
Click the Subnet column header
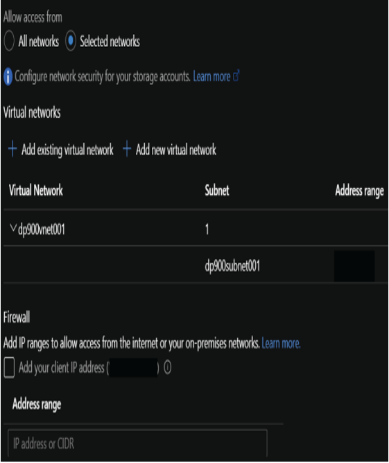pyautogui.click(x=217, y=190)
